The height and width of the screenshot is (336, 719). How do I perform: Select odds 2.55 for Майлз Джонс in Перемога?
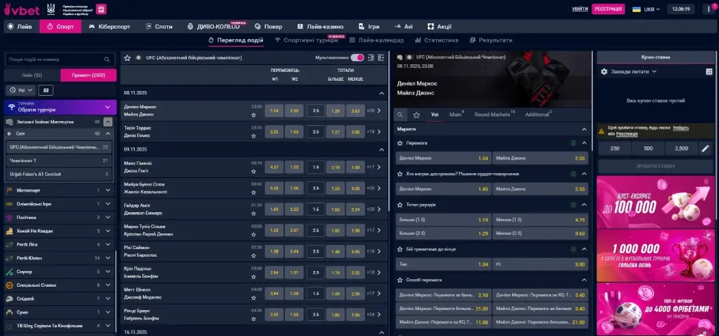coord(540,158)
